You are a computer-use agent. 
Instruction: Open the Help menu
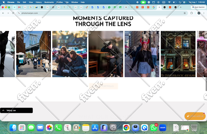[82, 2]
